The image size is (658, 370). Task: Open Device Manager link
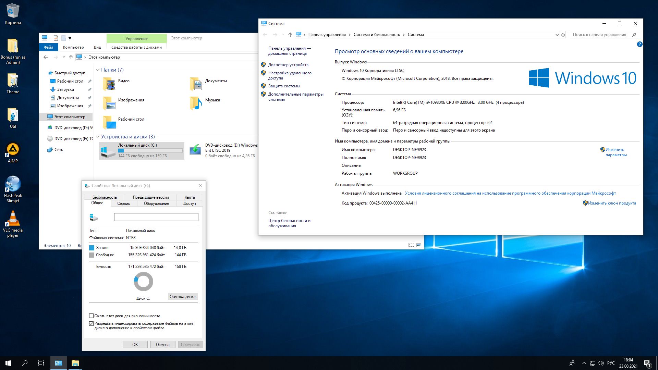pyautogui.click(x=288, y=65)
